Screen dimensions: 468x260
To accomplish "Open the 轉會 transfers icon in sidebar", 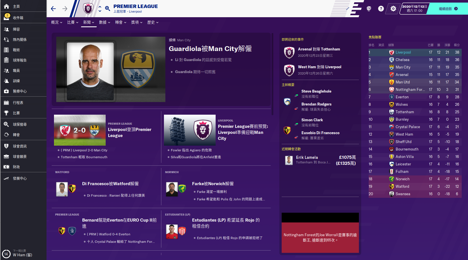I will click(x=6, y=135).
